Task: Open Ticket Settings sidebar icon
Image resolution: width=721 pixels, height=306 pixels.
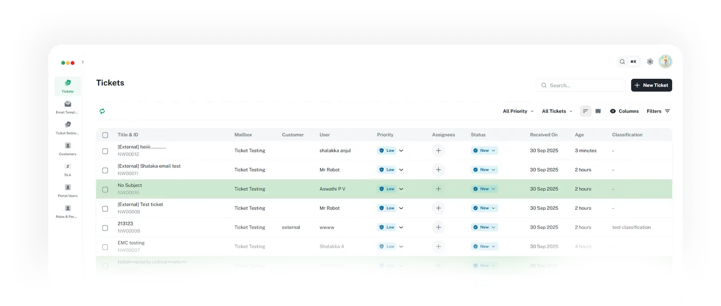Action: point(68,128)
